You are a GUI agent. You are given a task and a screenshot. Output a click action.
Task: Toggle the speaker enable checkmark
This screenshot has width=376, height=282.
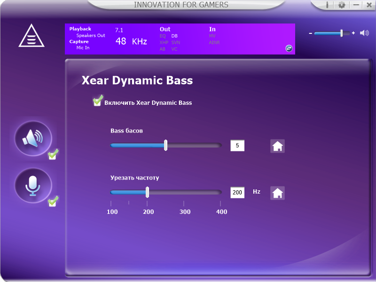[x=53, y=154]
